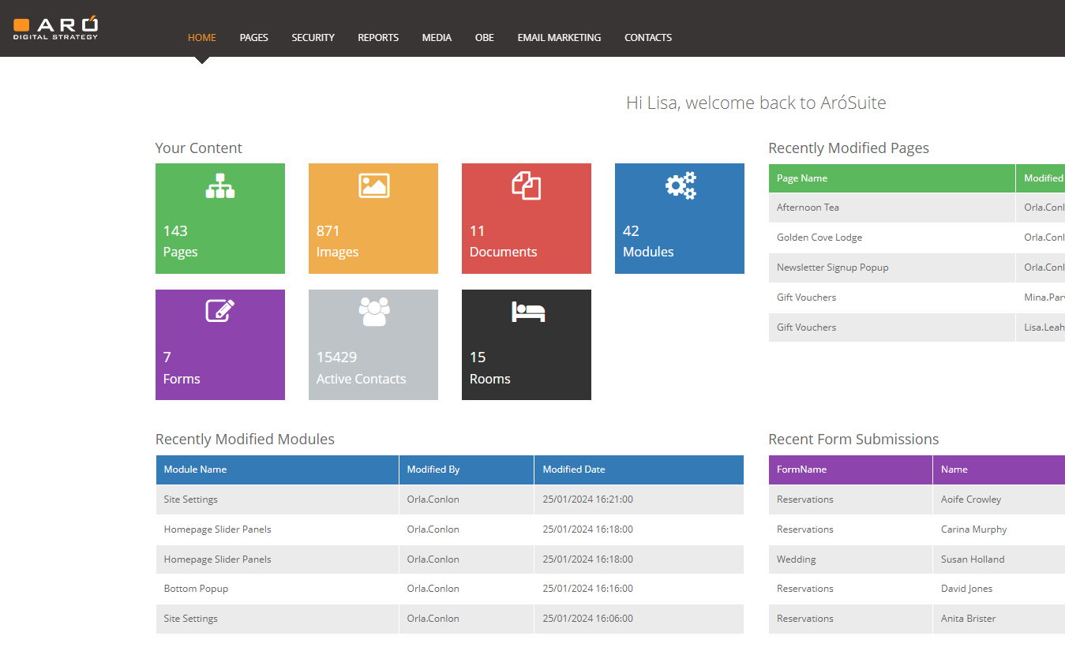
Task: Open Susan Holland's Wedding form submission
Action: click(972, 559)
